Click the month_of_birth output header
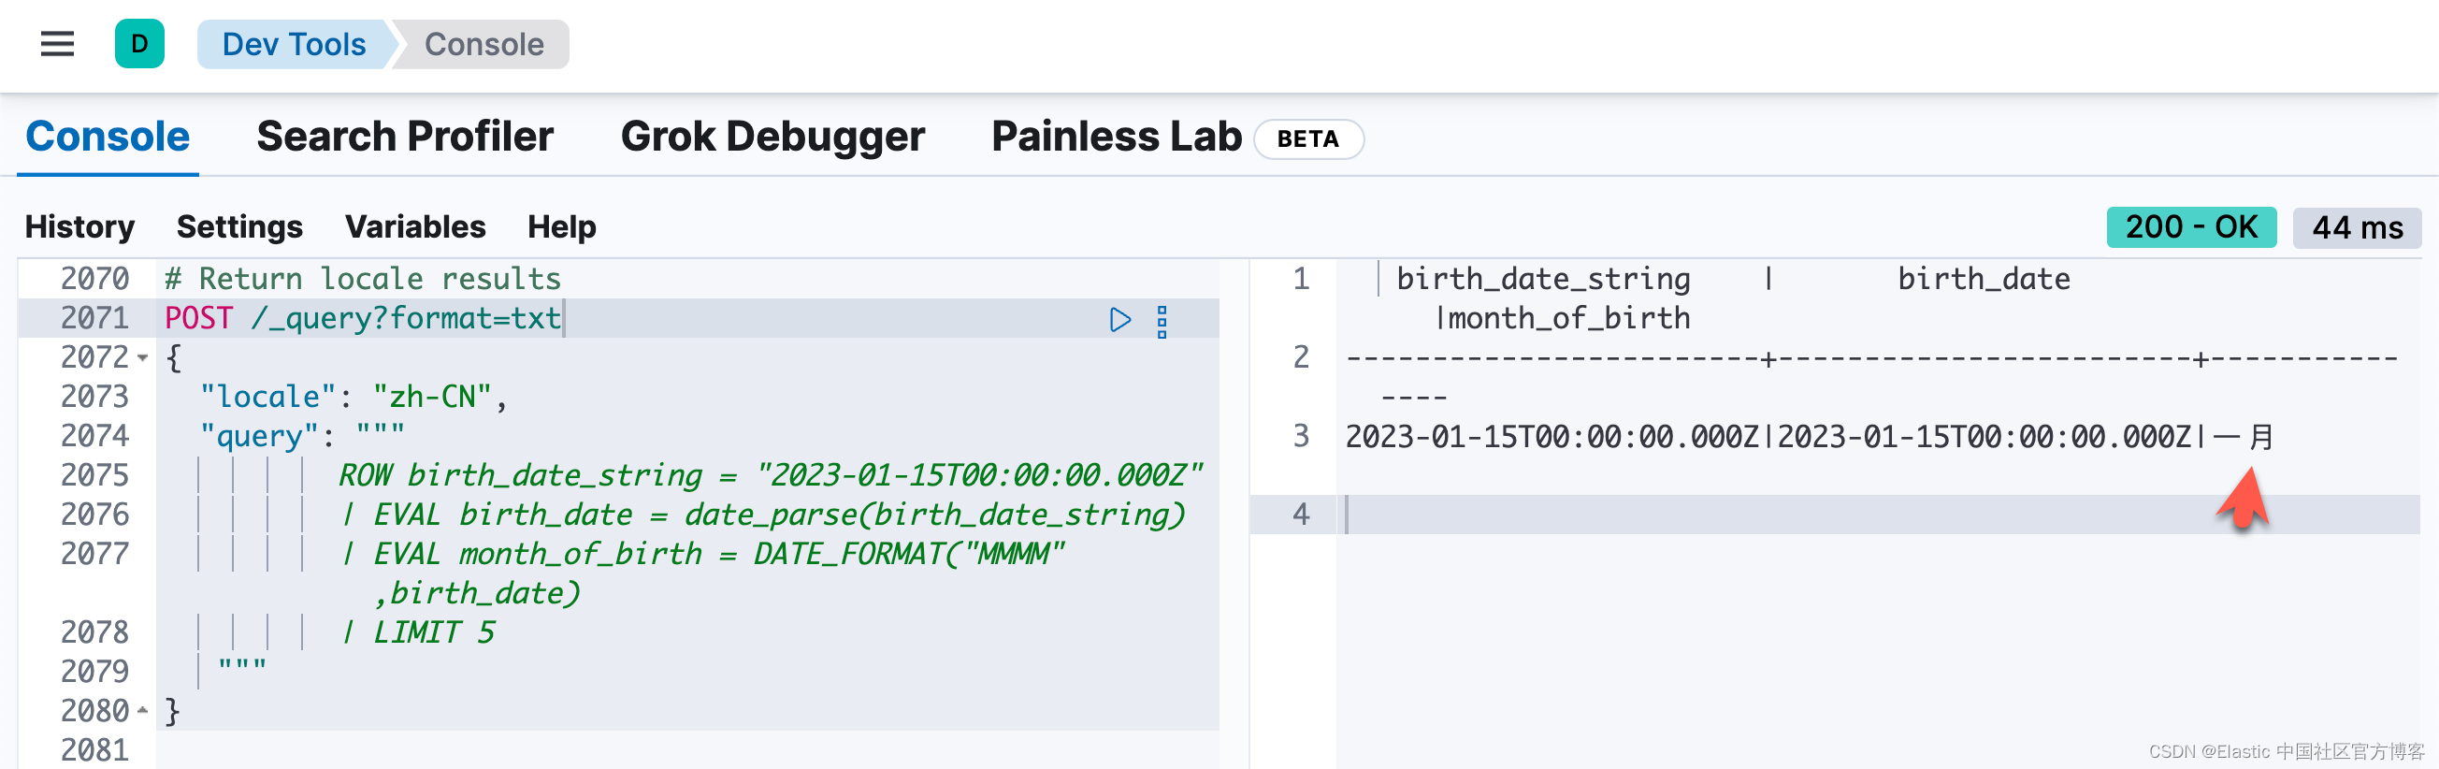The width and height of the screenshot is (2439, 769). 1570,319
